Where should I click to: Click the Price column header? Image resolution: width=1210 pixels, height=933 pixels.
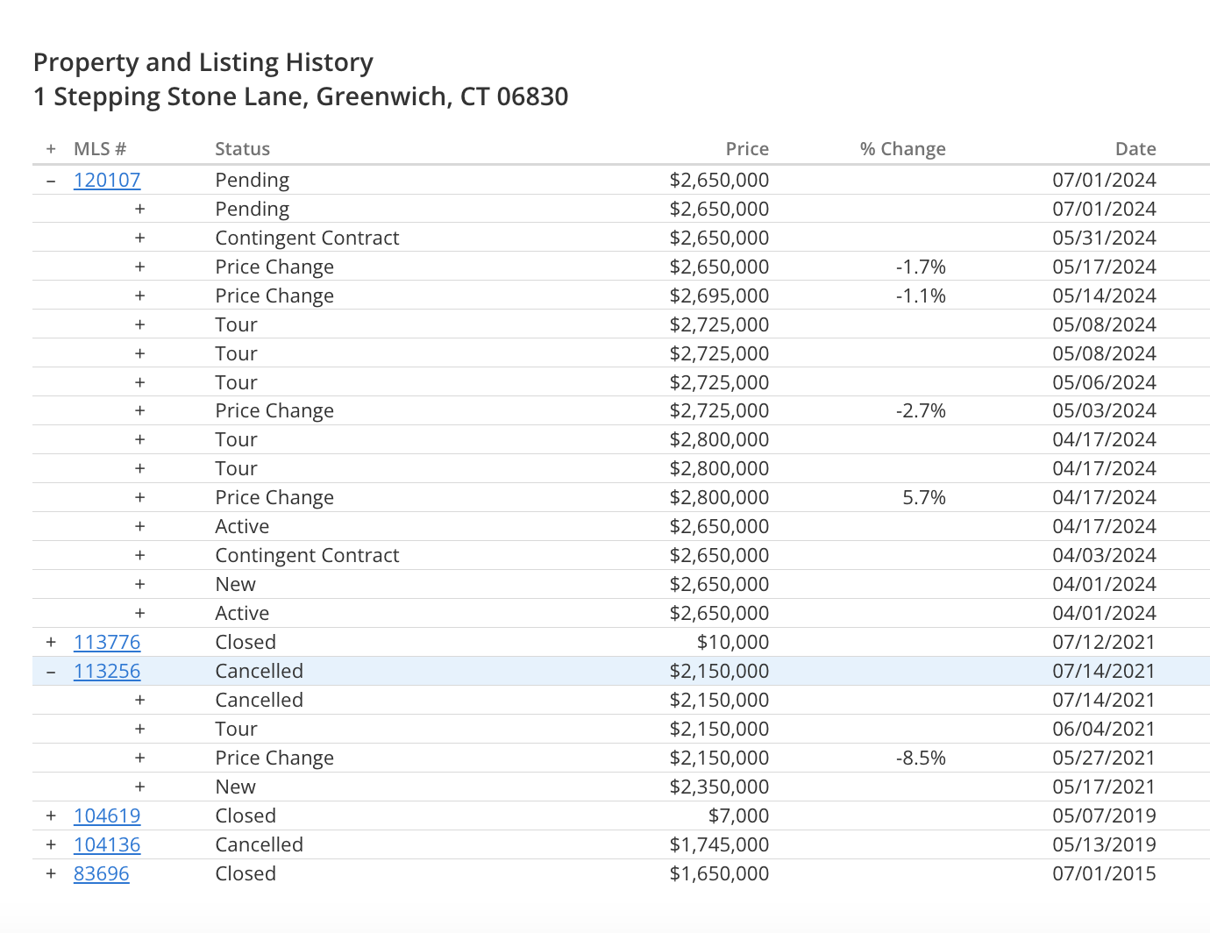747,149
